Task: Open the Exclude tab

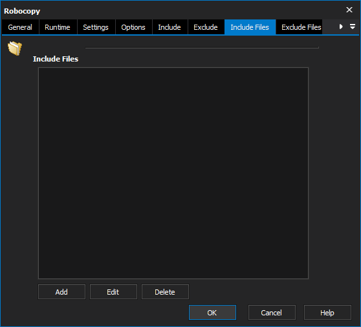Action: 206,27
